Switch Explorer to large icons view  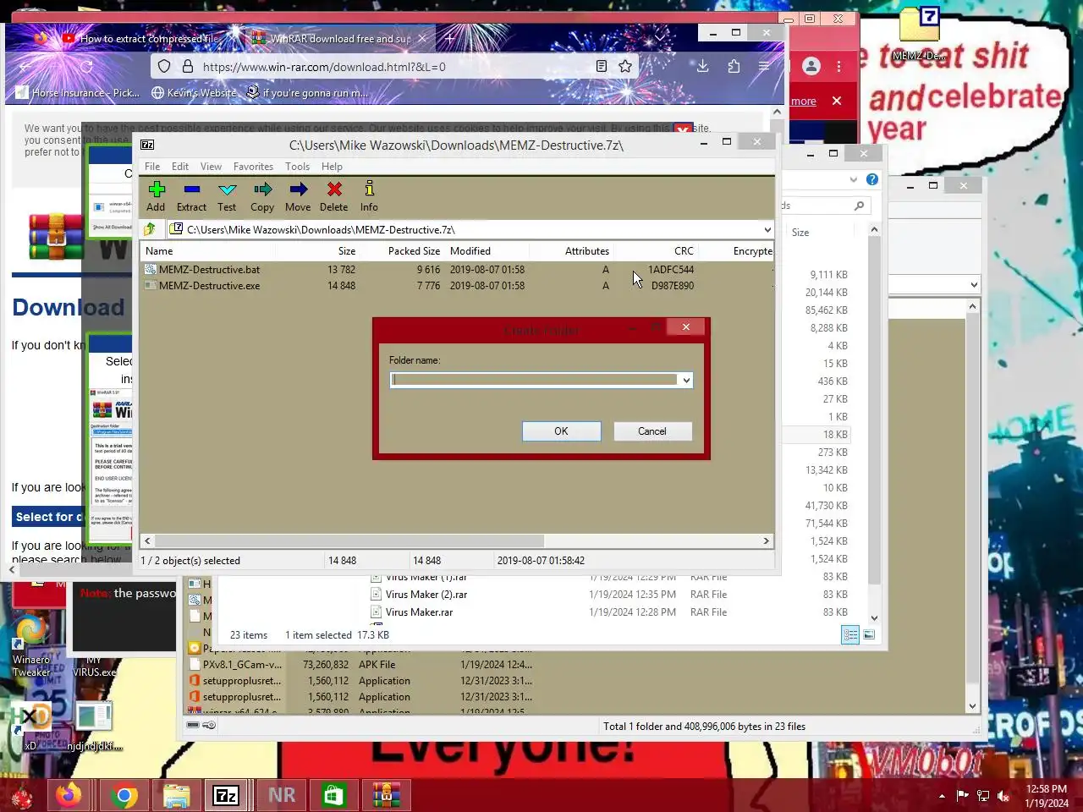(x=869, y=635)
